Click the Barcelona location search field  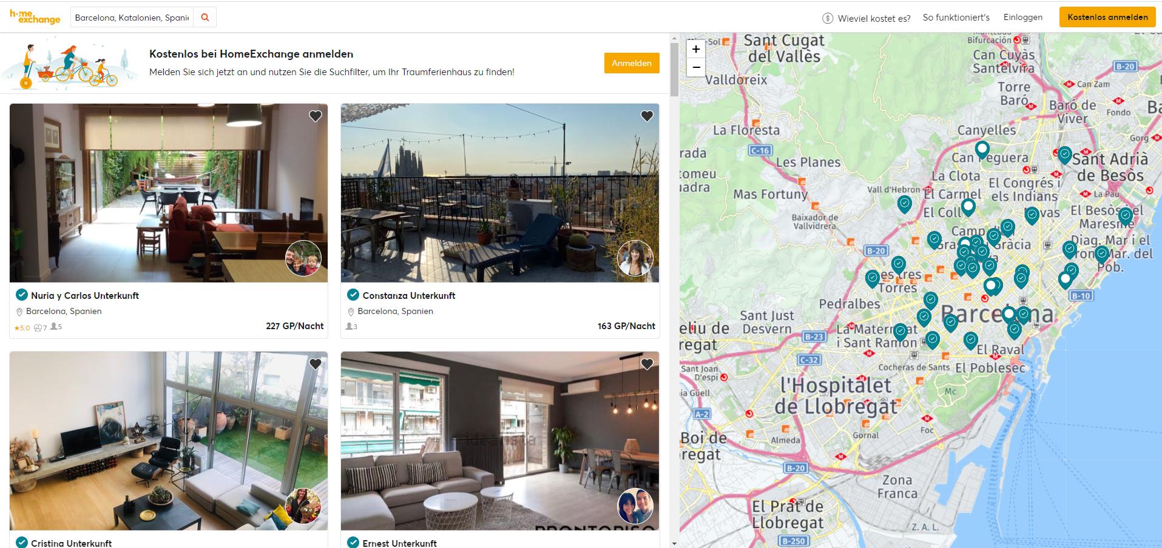[x=132, y=18]
